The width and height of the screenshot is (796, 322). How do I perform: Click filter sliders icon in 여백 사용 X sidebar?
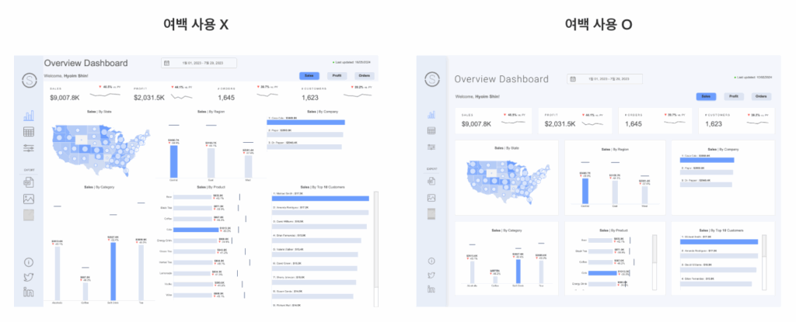29,148
